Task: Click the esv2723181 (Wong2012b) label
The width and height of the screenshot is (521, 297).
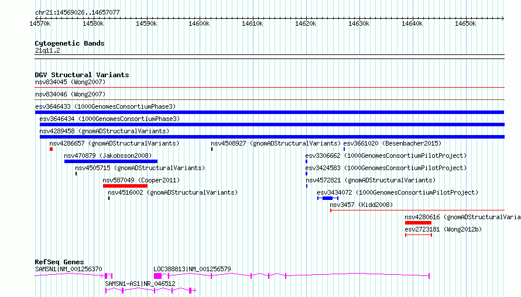Action: [x=443, y=229]
